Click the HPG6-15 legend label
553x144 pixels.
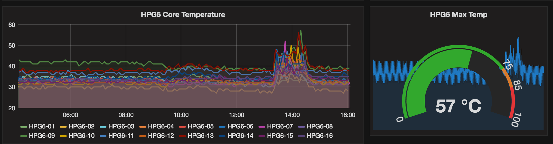[280, 136]
